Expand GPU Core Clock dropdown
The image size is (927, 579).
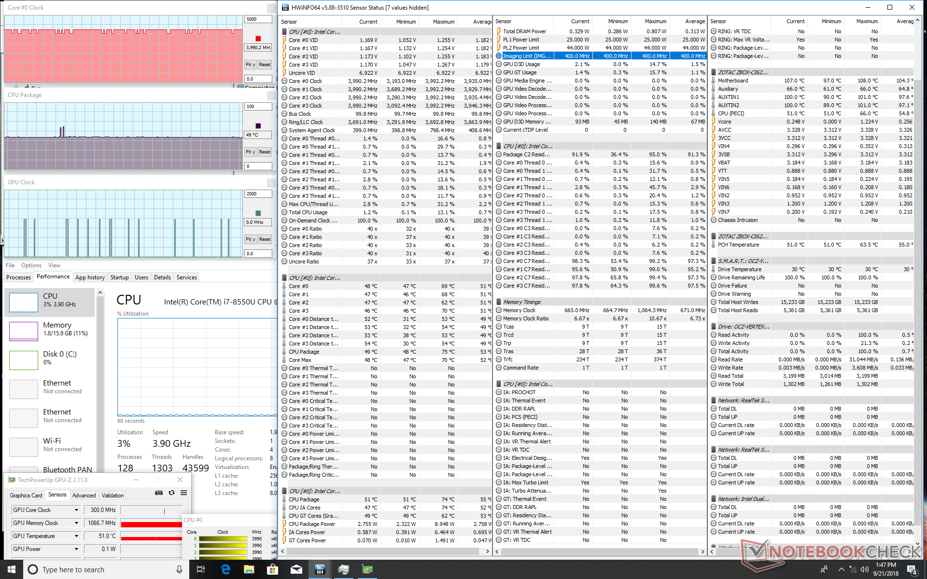[x=76, y=510]
